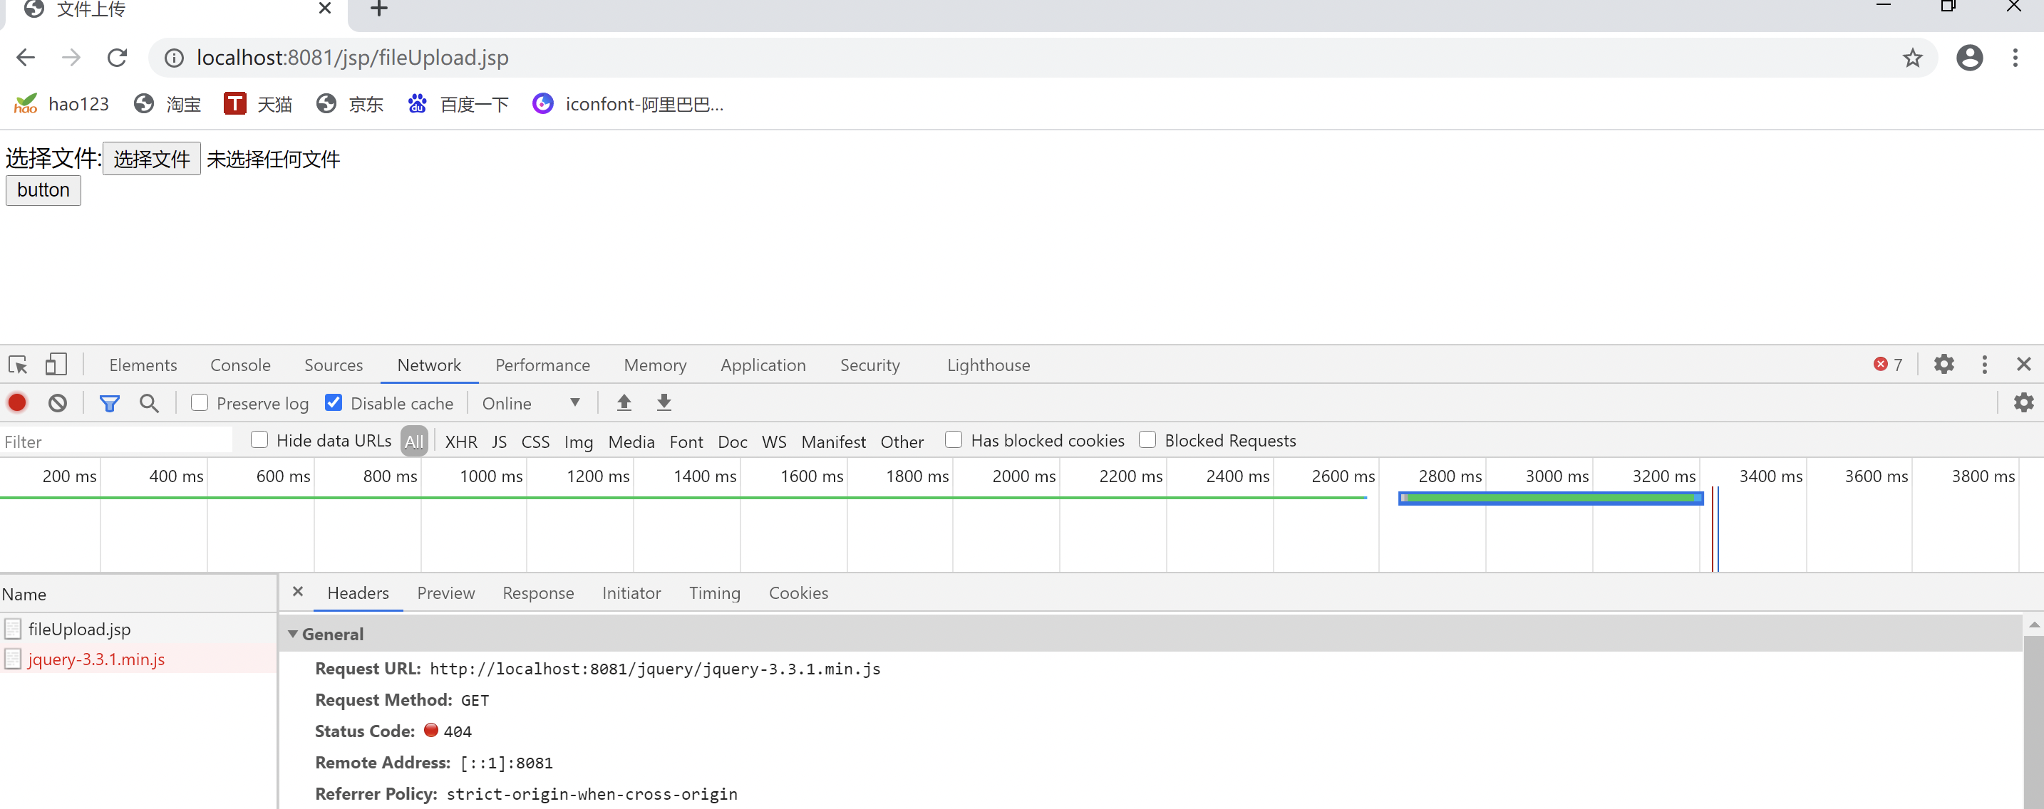Open DevTools three-dot customize menu

[x=1984, y=365]
